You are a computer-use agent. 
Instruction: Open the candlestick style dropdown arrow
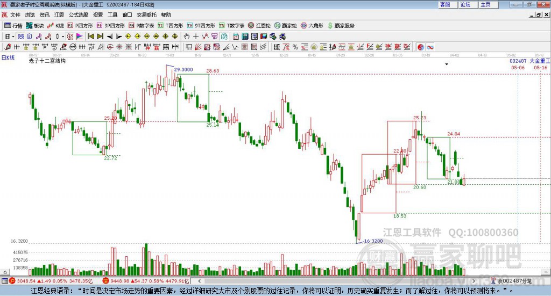pyautogui.click(x=62, y=37)
